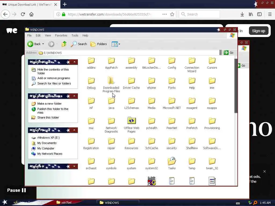Viewport: 275px width, 206px height.
Task: Bookmark page with star icon
Action: point(172,14)
